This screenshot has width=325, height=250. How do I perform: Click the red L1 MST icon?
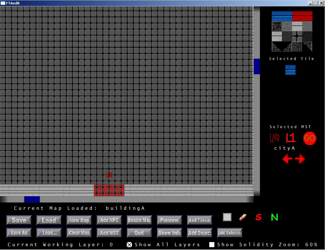tap(290, 138)
